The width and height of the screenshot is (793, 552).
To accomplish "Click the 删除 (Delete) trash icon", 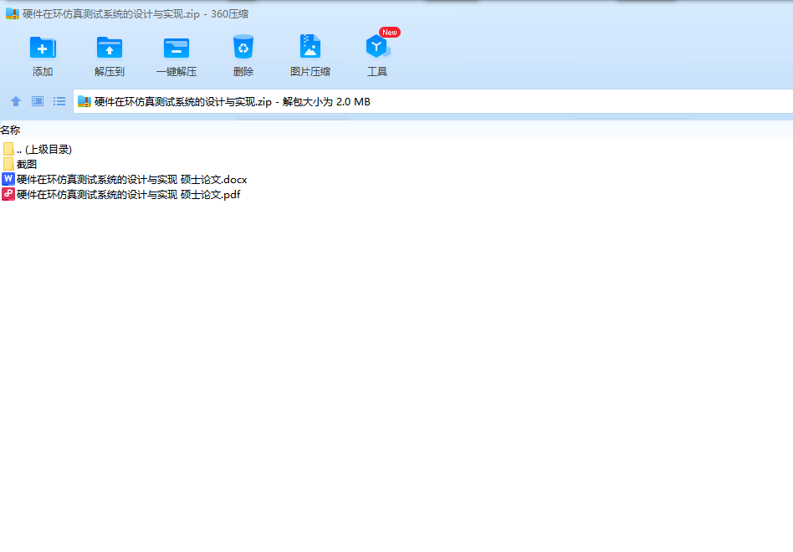I will coord(243,47).
